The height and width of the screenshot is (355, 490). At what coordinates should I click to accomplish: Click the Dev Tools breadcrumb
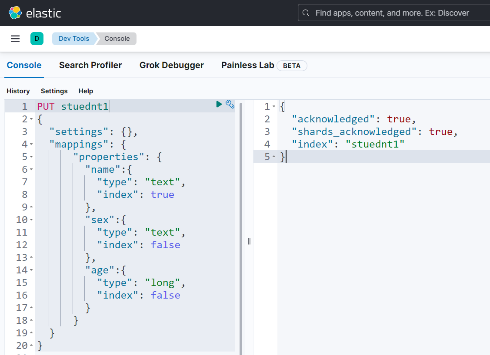(x=73, y=39)
